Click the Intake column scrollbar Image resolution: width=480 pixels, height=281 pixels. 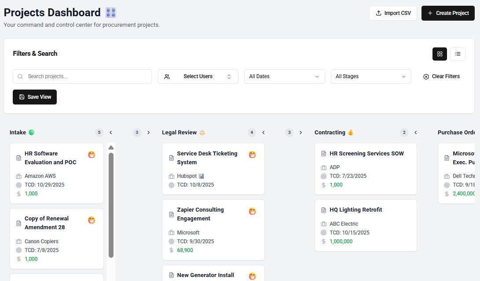pyautogui.click(x=111, y=204)
